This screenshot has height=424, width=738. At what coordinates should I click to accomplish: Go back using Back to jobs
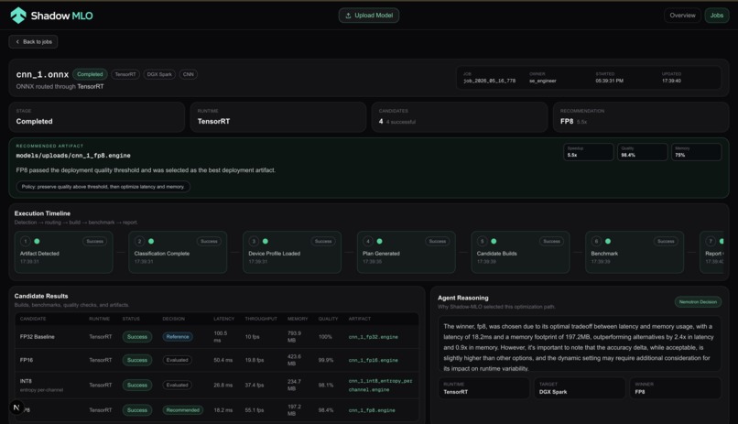(33, 42)
